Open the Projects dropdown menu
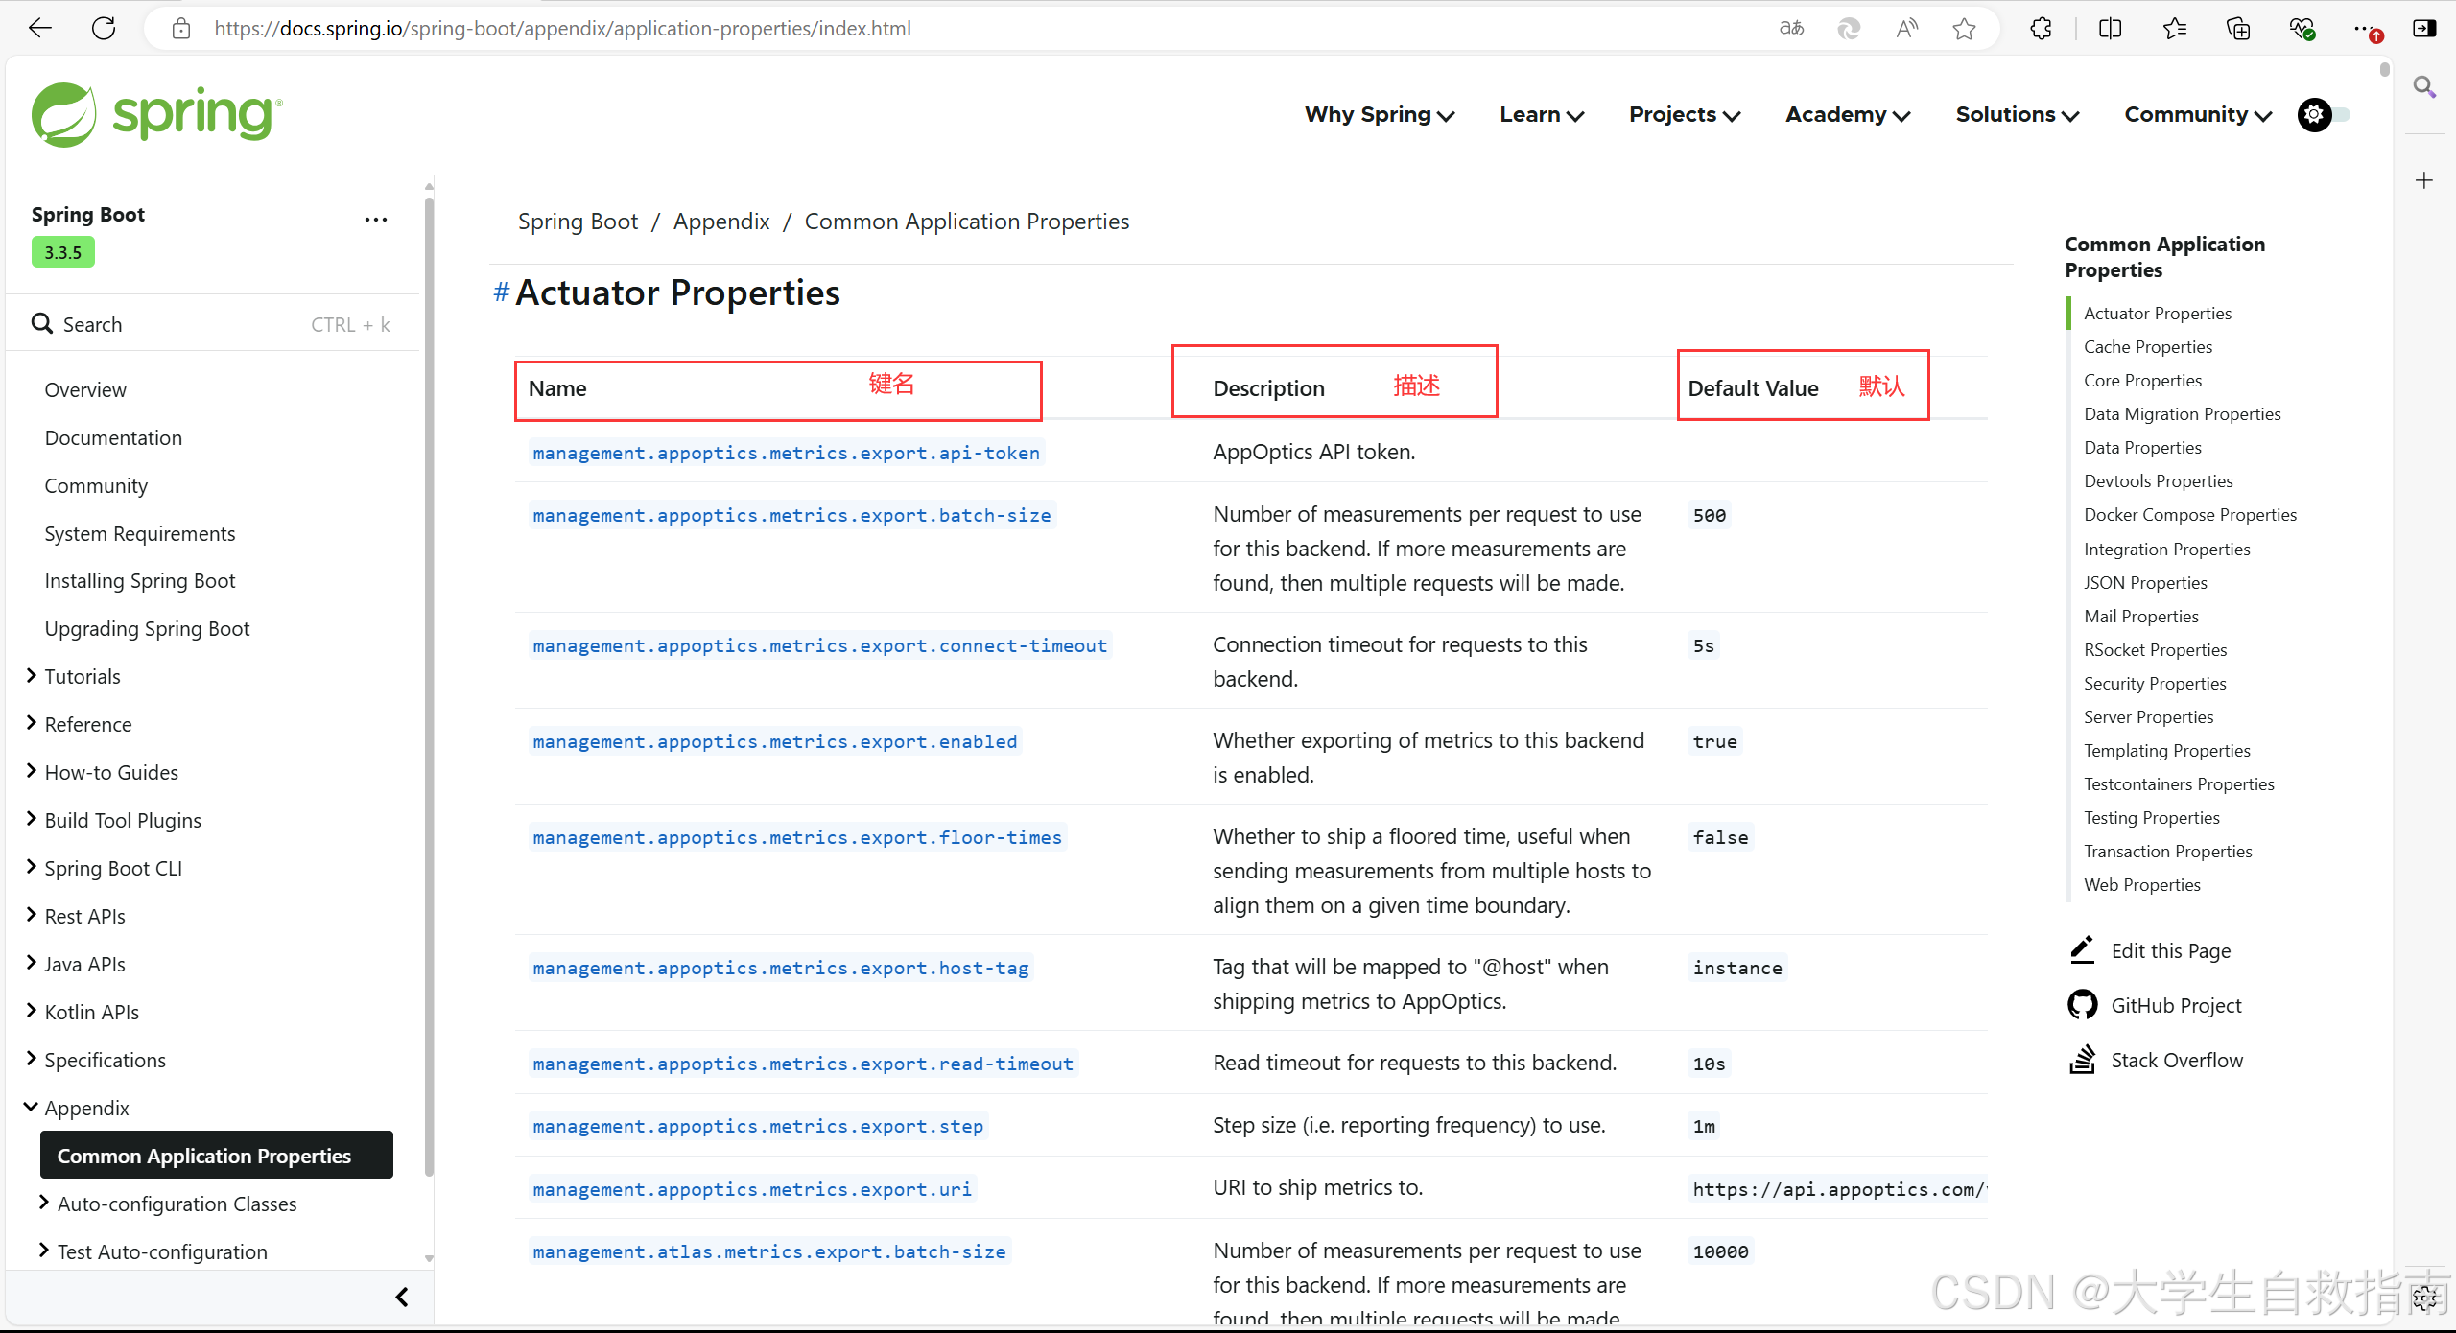Image resolution: width=2456 pixels, height=1333 pixels. click(x=1684, y=115)
